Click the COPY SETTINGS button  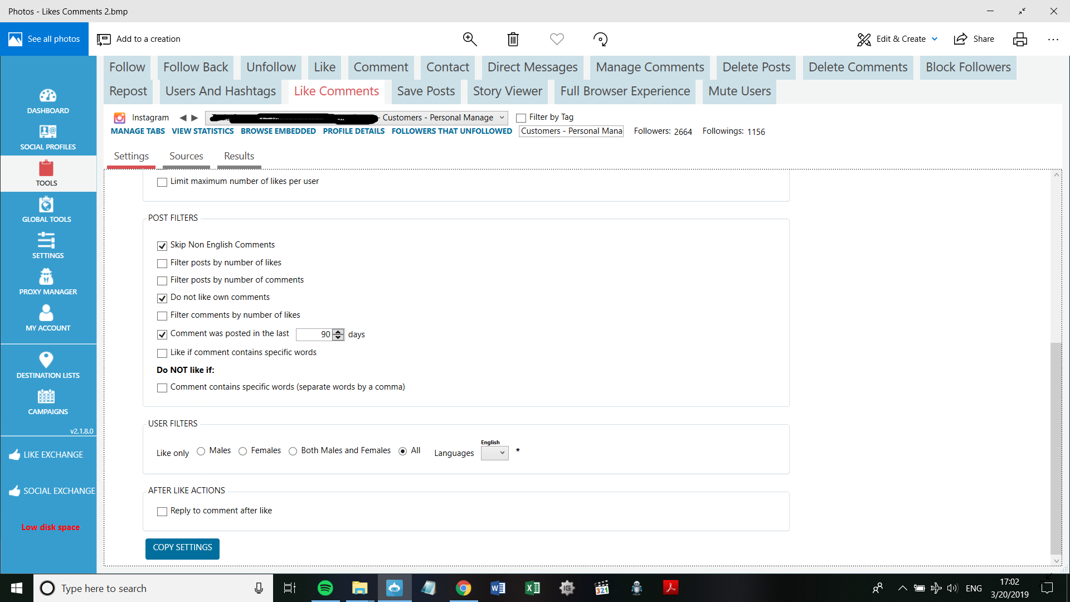(x=182, y=548)
